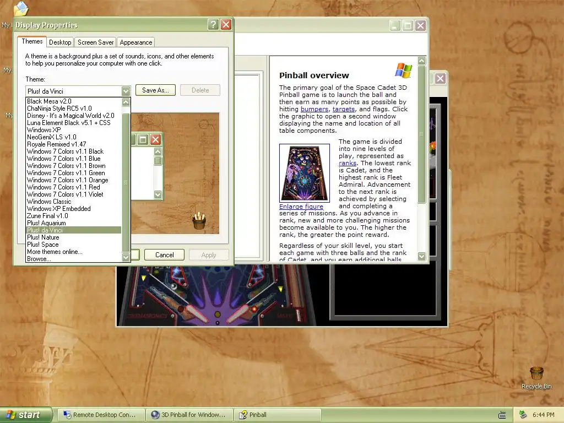The height and width of the screenshot is (423, 564).
Task: Activate Pinball help taskbar button
Action: (278, 415)
